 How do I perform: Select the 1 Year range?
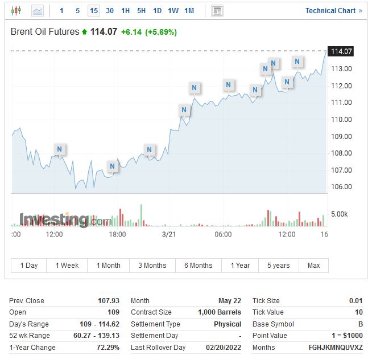(240, 265)
